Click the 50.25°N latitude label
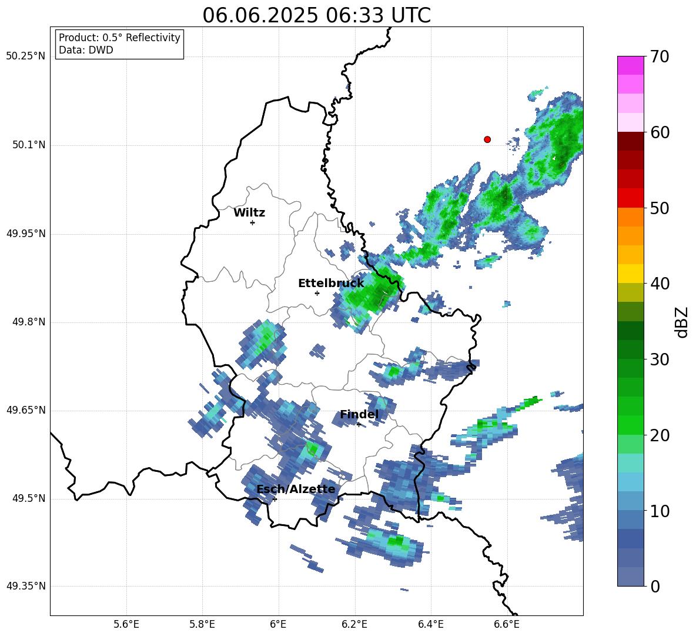Viewport: 696px width, 636px height. (26, 56)
